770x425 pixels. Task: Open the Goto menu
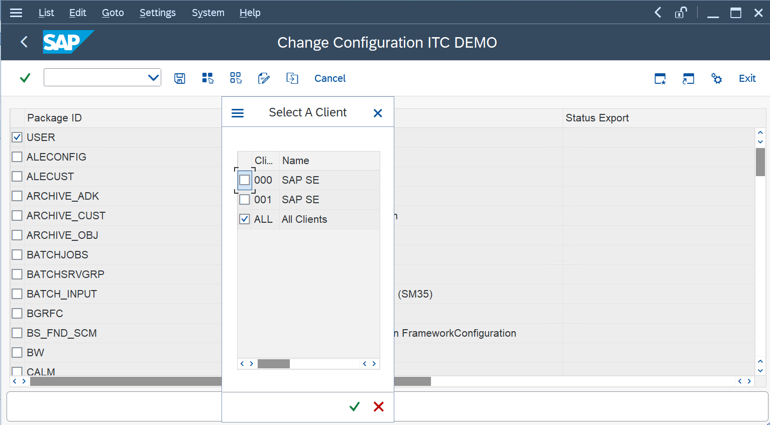click(113, 13)
